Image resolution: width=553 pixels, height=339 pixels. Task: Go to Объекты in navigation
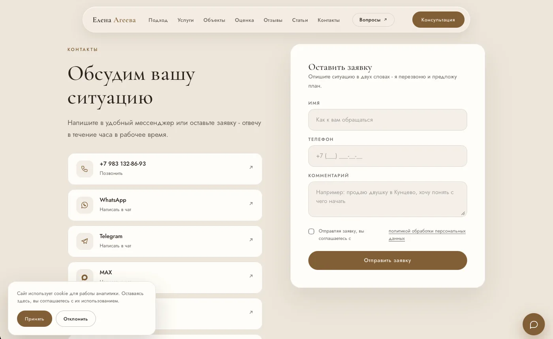pos(214,20)
